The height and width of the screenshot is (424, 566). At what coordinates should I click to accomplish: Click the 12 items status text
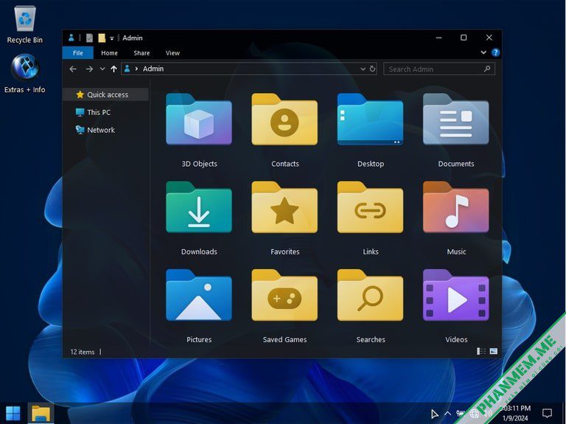(x=83, y=352)
